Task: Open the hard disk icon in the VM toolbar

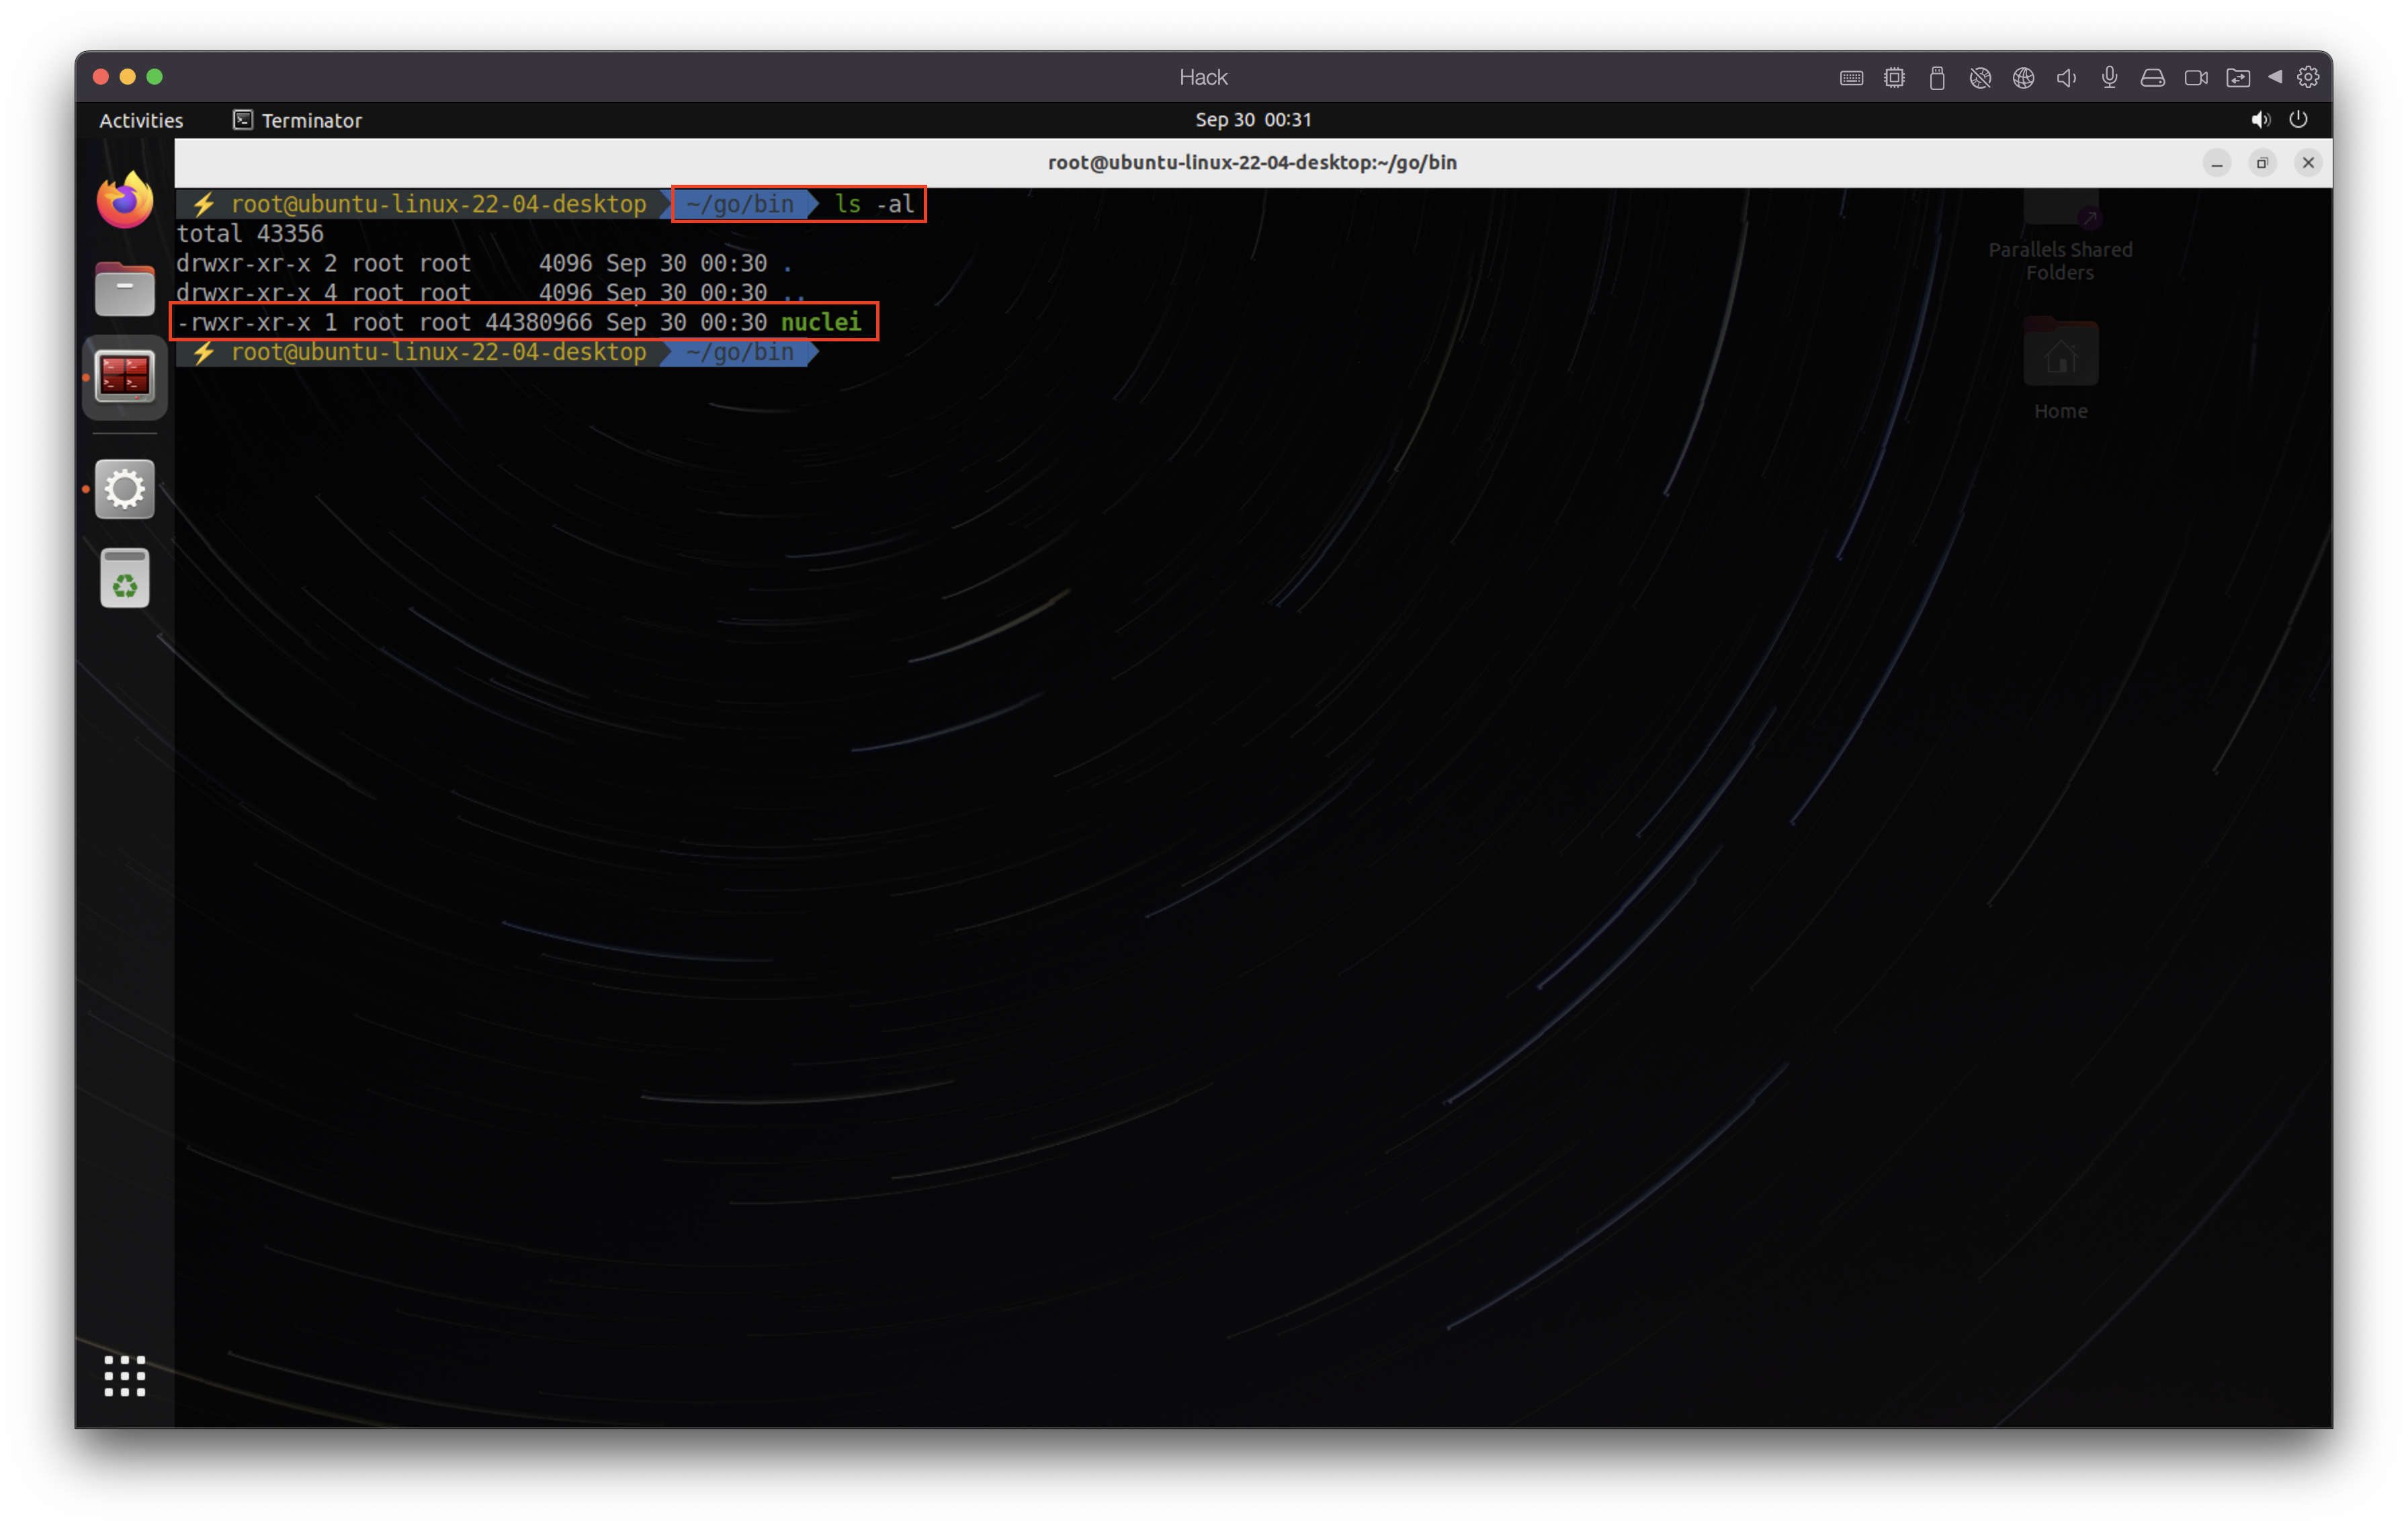Action: pos(2152,78)
